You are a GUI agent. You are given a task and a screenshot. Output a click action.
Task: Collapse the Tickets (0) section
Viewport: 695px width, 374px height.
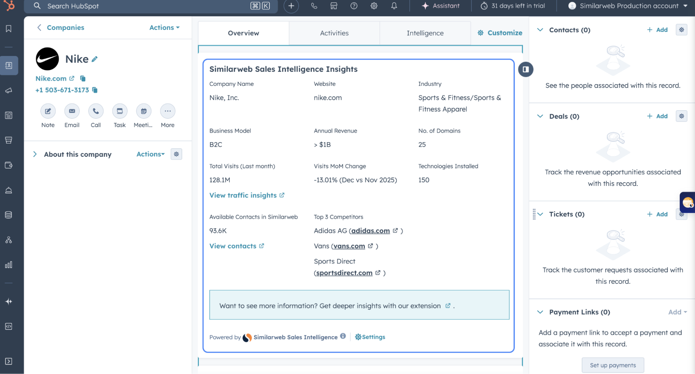point(540,214)
